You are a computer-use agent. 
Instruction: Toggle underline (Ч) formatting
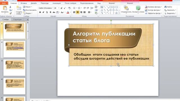(47, 12)
